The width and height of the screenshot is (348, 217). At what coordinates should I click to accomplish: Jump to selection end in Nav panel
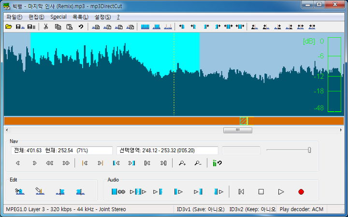(x=131, y=163)
